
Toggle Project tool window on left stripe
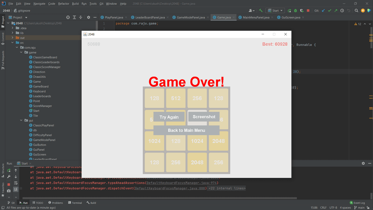pyautogui.click(x=3, y=22)
